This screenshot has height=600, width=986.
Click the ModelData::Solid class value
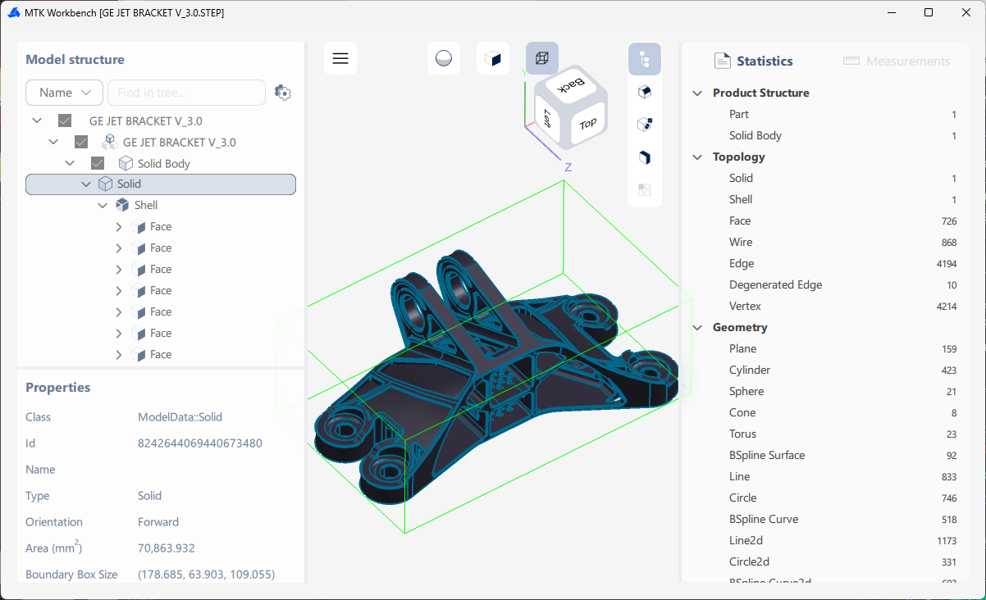180,417
